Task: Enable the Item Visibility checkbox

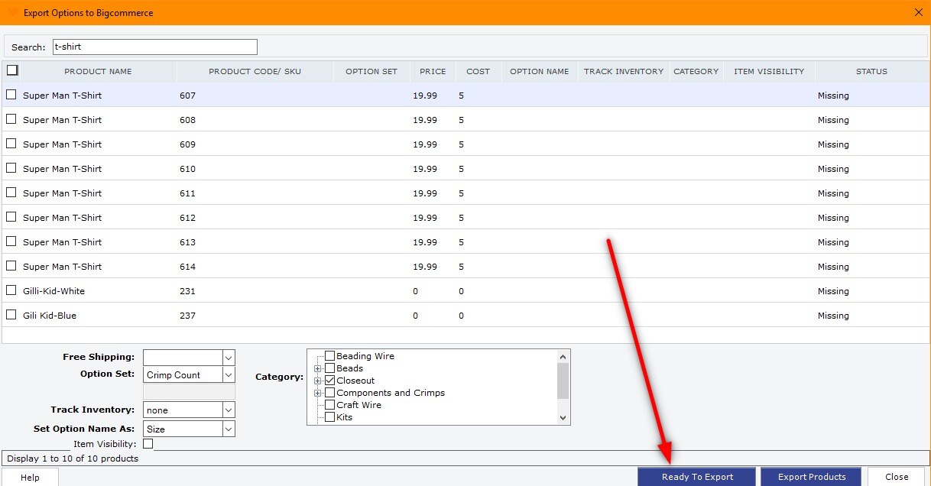Action: coord(148,444)
